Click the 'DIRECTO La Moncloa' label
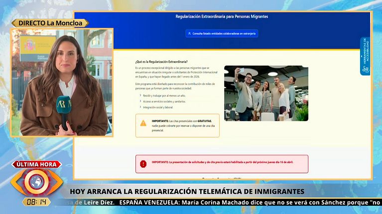The height and width of the screenshot is (214, 382). (50, 23)
